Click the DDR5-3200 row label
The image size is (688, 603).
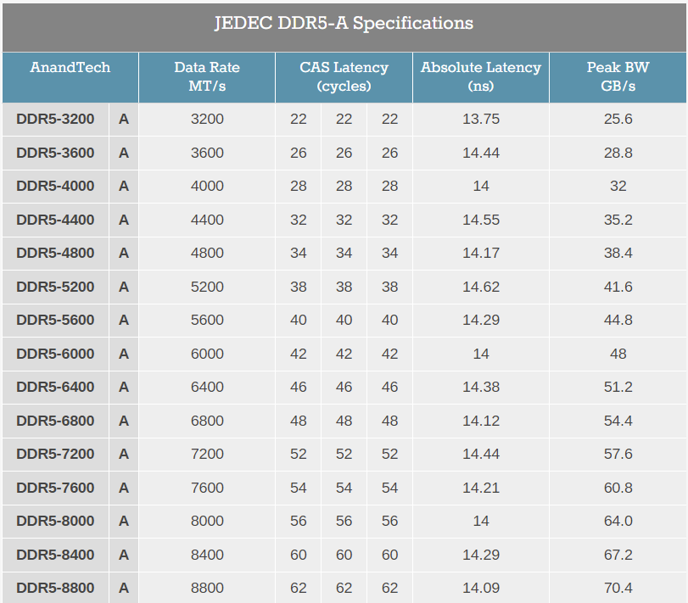pyautogui.click(x=53, y=120)
